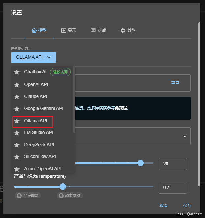Click the 保存 button
Image resolution: width=205 pixels, height=218 pixels.
[187, 205]
